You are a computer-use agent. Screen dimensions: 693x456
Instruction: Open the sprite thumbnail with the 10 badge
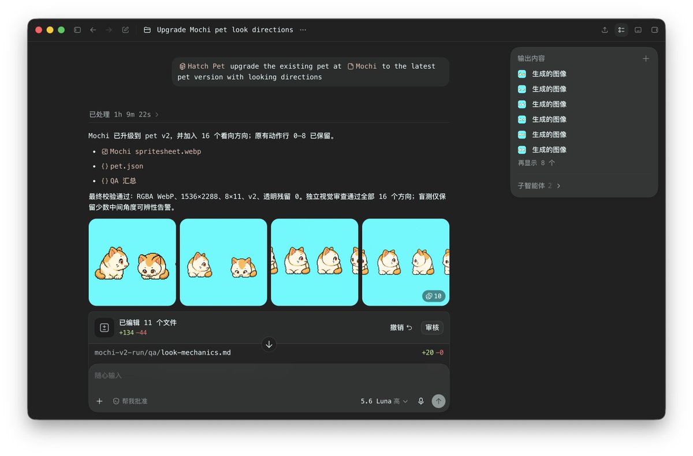(x=405, y=262)
